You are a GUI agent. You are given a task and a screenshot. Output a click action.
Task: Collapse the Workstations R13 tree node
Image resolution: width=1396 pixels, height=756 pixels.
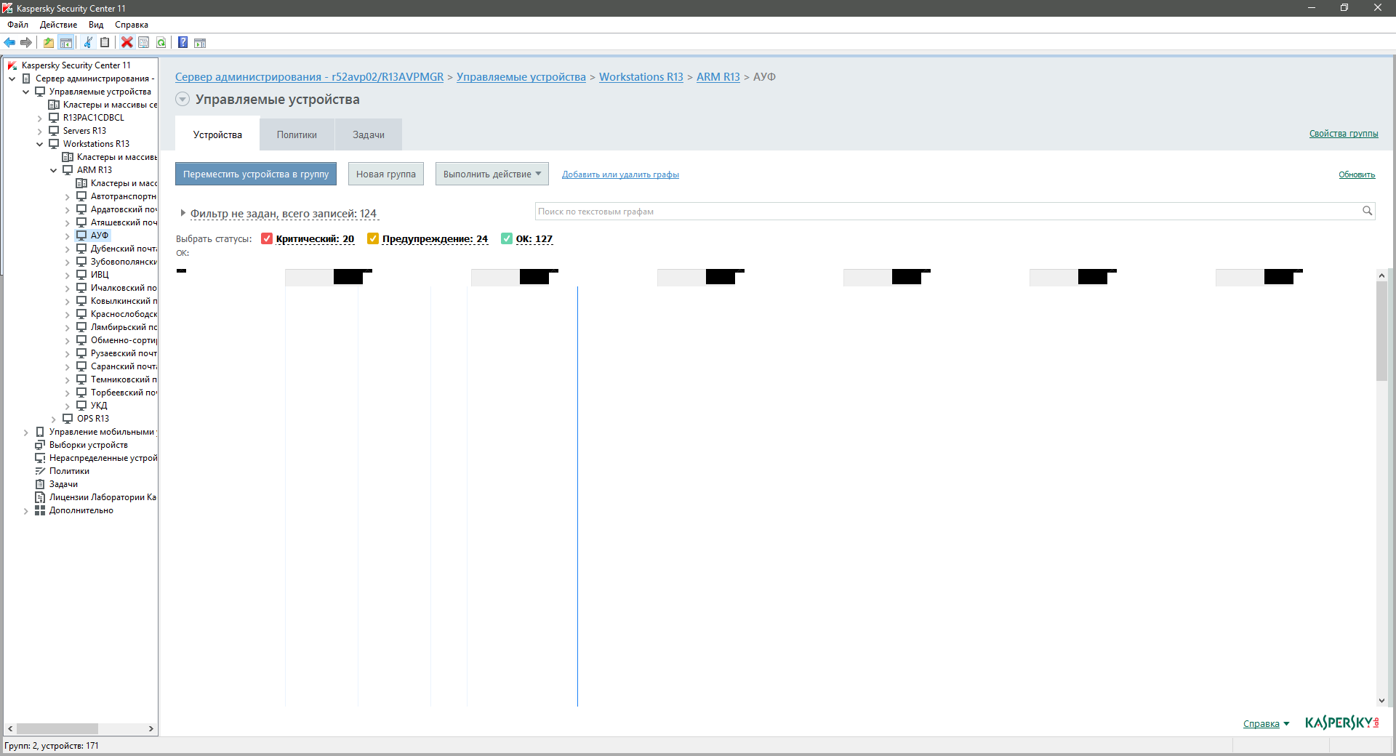(40, 144)
